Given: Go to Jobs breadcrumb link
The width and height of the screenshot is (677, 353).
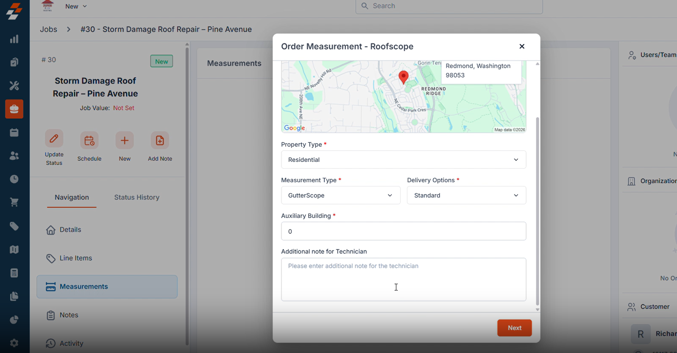Looking at the screenshot, I should click(x=48, y=29).
